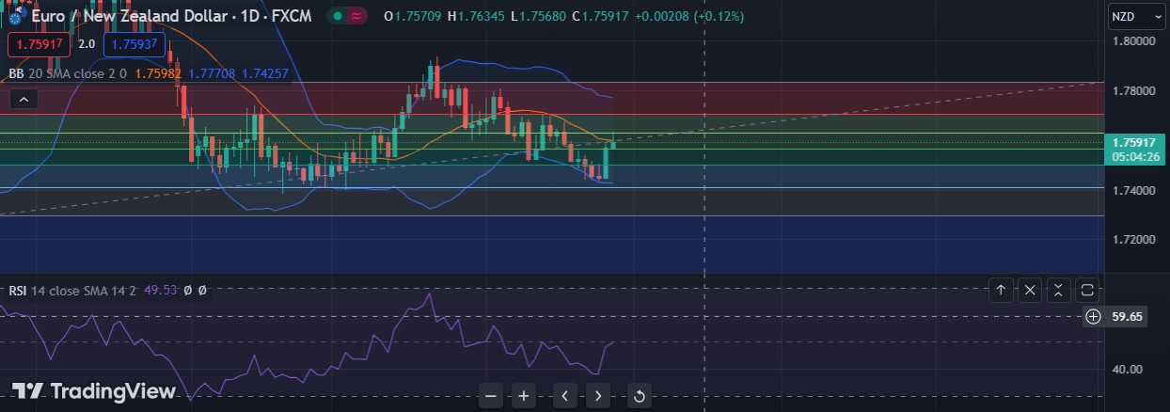Viewport: 1170px width, 412px height.
Task: Collapse the indicator legend with chevron button
Action: coord(24,99)
